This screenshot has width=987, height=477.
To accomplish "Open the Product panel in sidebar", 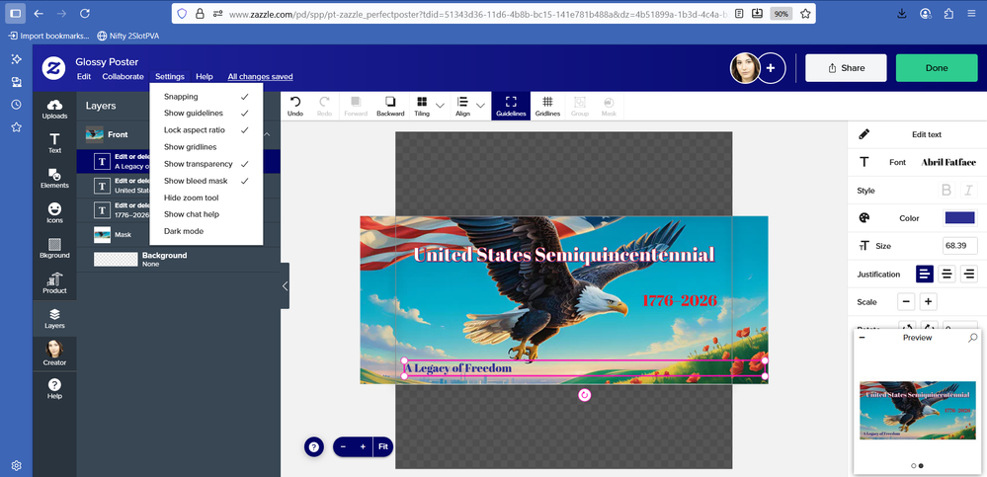I will (54, 283).
